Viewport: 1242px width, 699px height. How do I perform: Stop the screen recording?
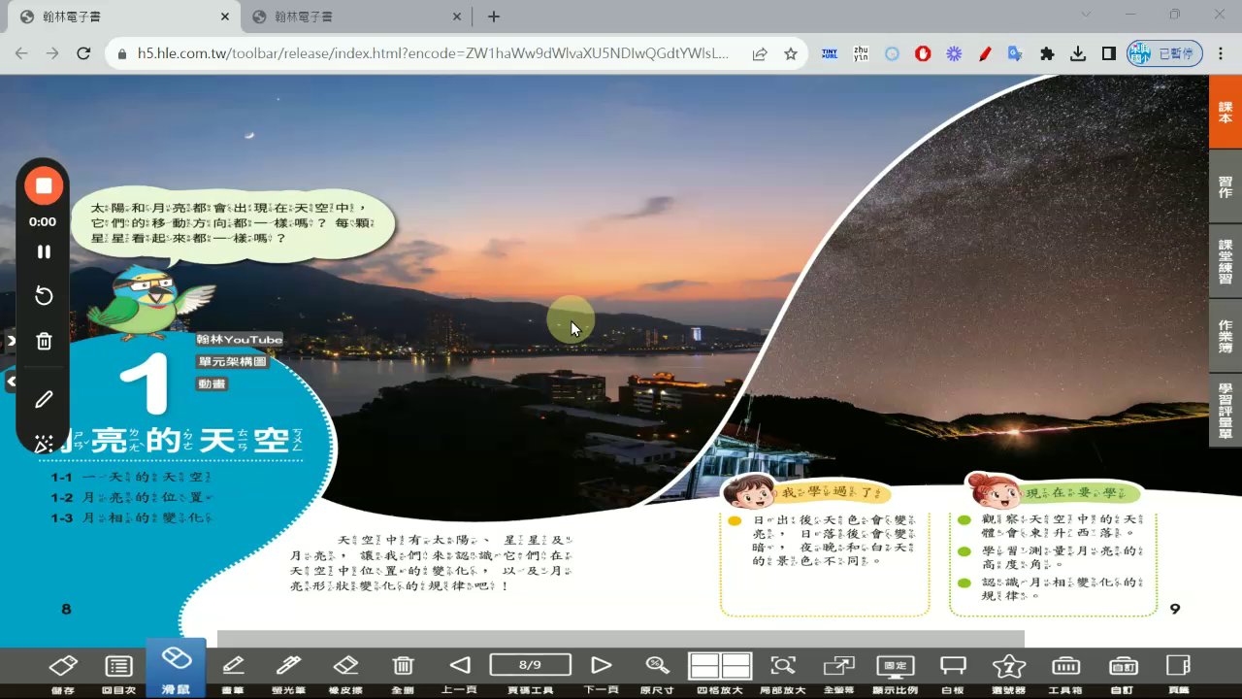tap(44, 185)
